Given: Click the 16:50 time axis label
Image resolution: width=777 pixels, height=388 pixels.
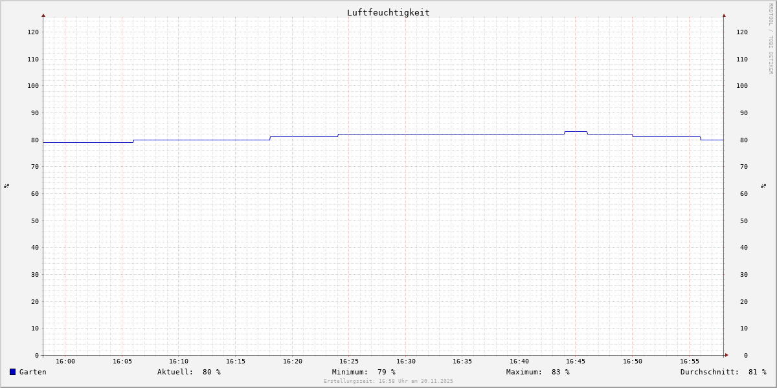Looking at the screenshot, I should coord(633,361).
